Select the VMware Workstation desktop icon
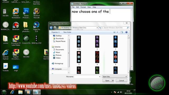Image resolution: width=169 pixels, height=95 pixels. 16,13
